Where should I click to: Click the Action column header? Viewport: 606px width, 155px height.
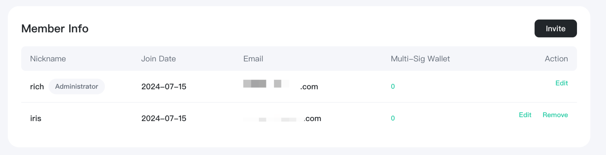(x=556, y=59)
